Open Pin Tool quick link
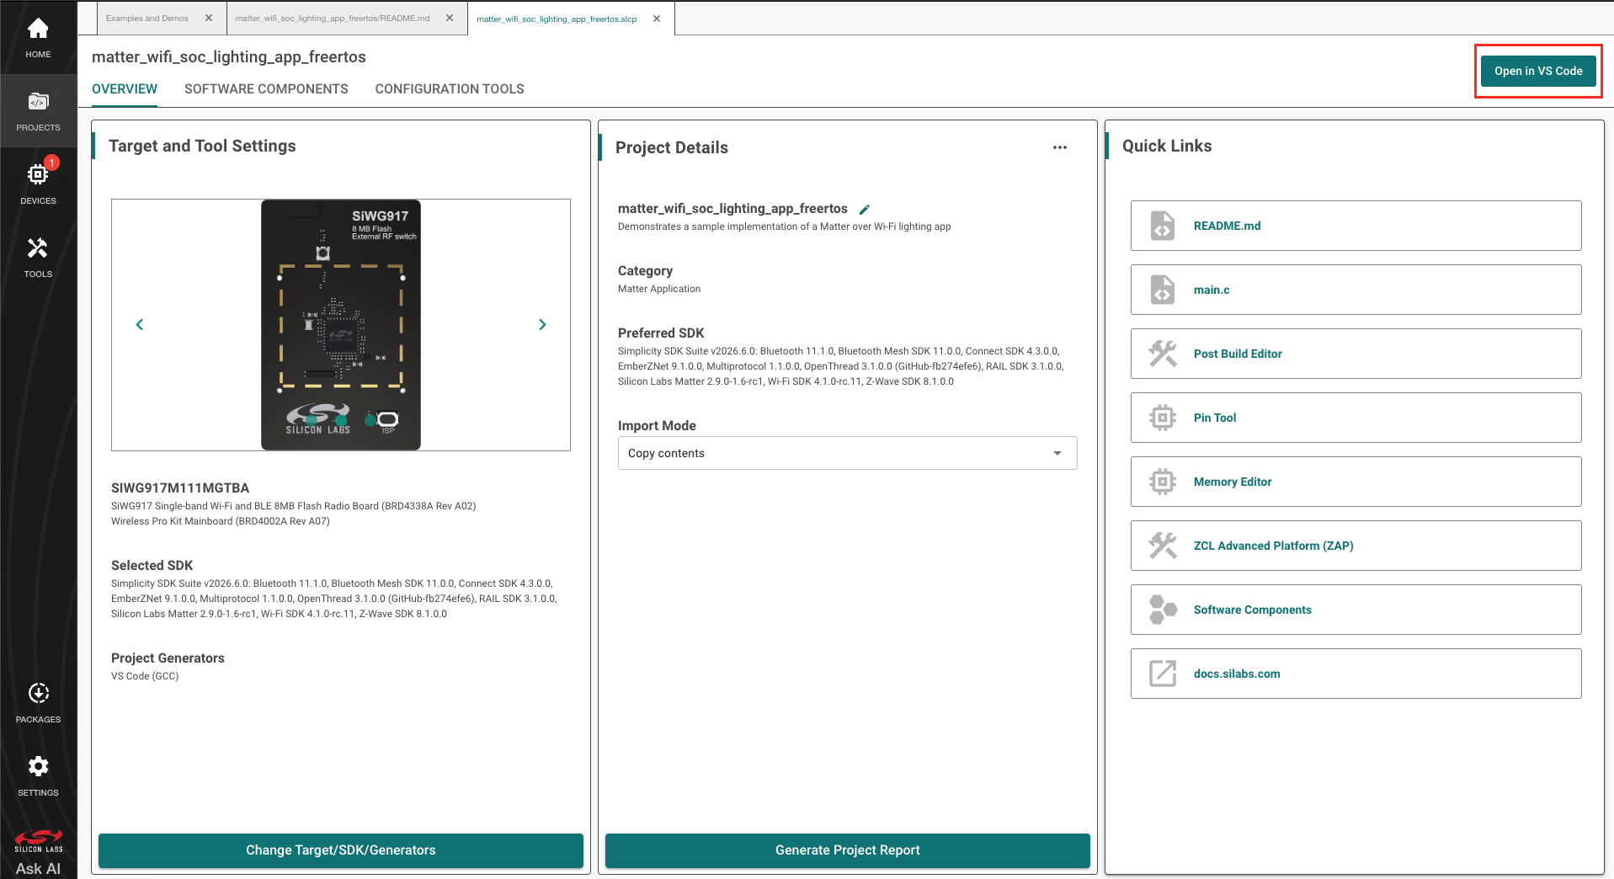Viewport: 1614px width, 879px height. click(1356, 418)
